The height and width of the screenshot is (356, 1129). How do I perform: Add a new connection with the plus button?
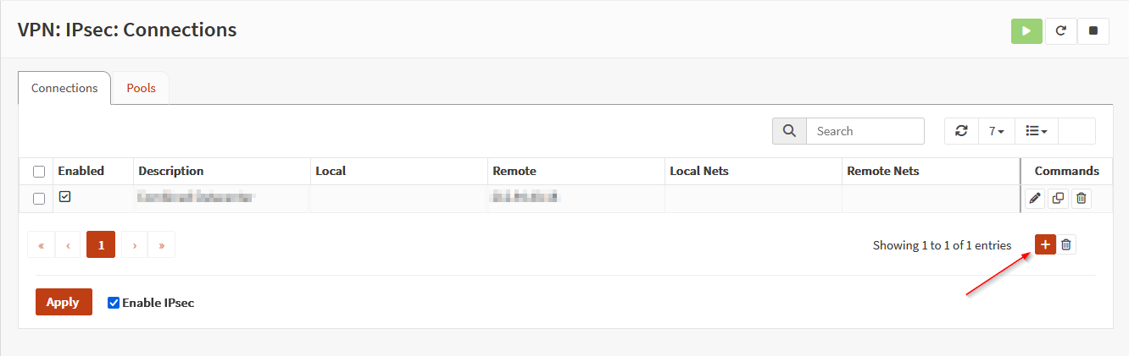pos(1045,244)
